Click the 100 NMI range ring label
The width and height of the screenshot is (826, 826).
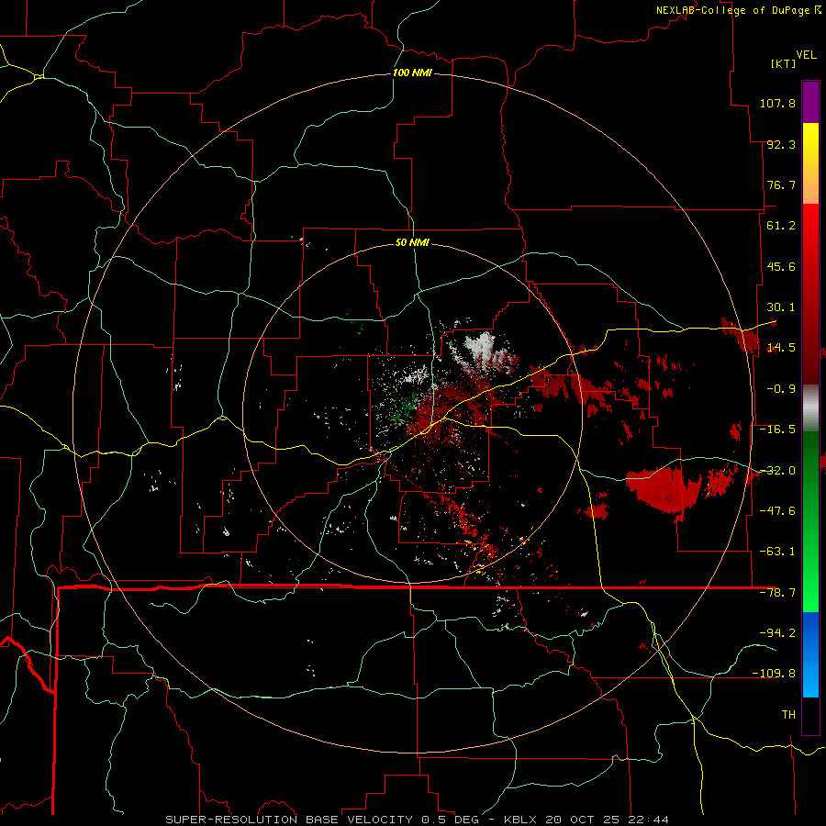pyautogui.click(x=412, y=73)
